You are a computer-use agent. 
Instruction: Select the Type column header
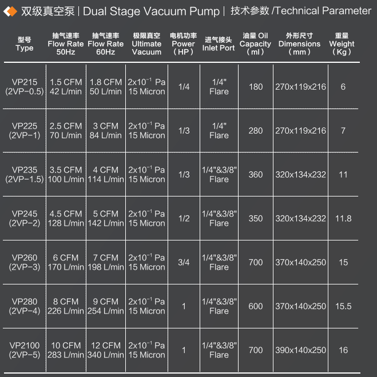(x=25, y=44)
